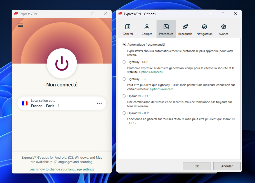Image resolution: width=255 pixels, height=183 pixels.
Task: Click the Navigateurs compass icon
Action: [204, 27]
